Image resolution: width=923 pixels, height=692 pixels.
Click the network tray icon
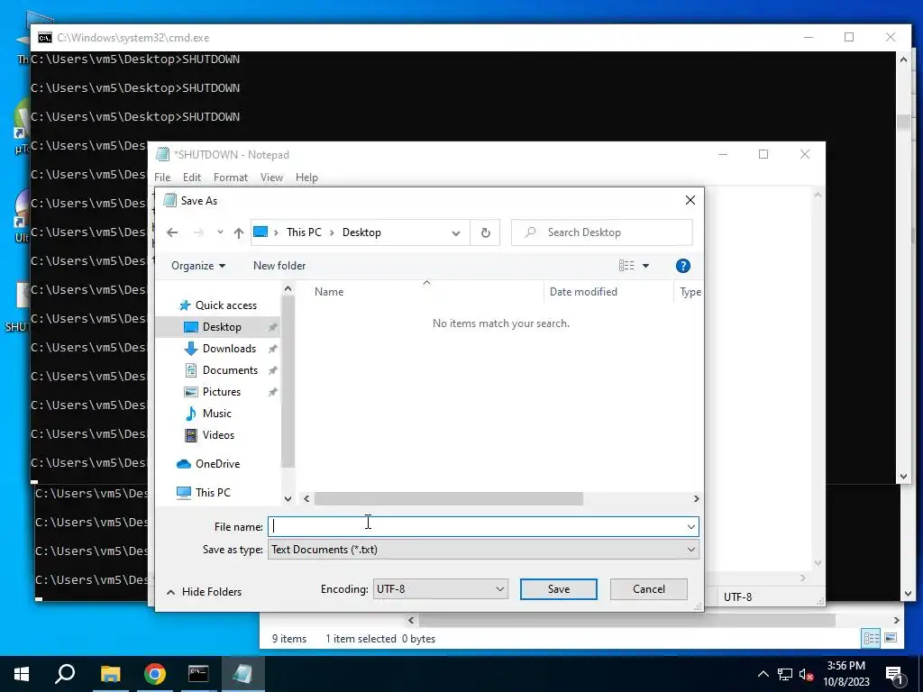pos(785,674)
